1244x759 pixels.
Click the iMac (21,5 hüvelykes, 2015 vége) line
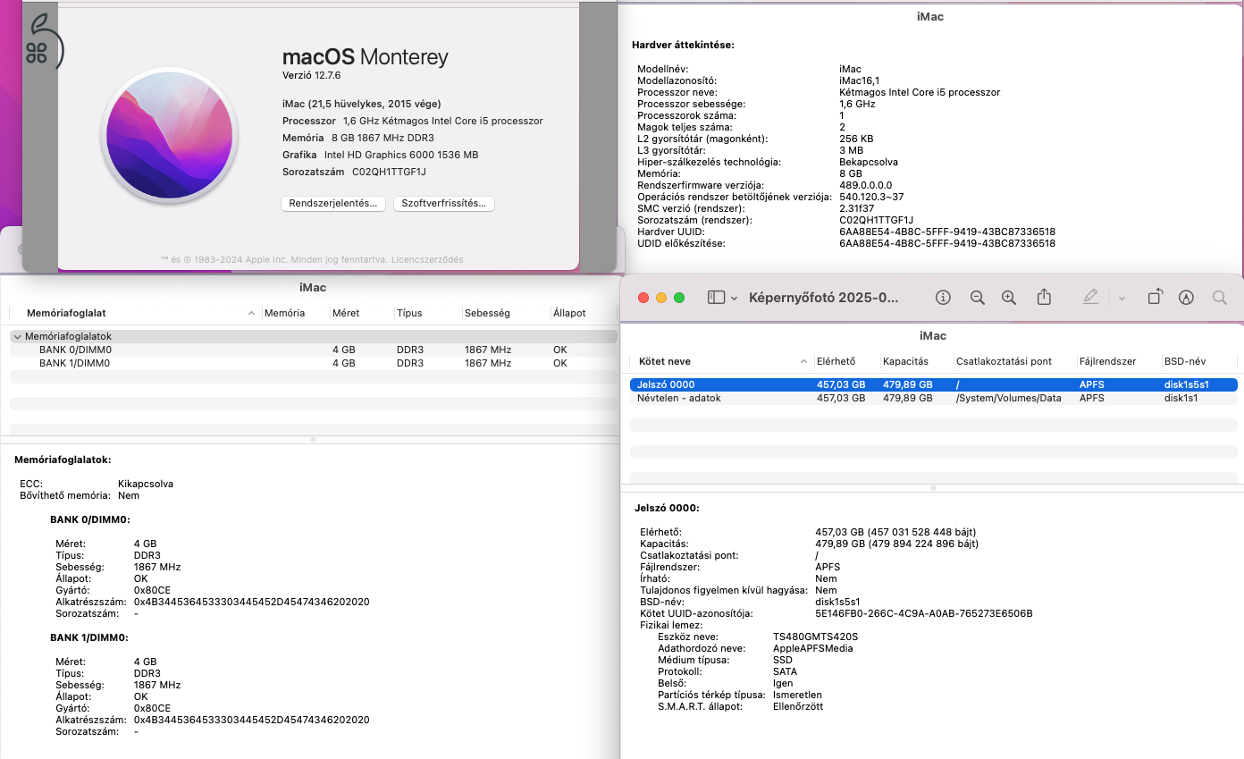coord(361,104)
